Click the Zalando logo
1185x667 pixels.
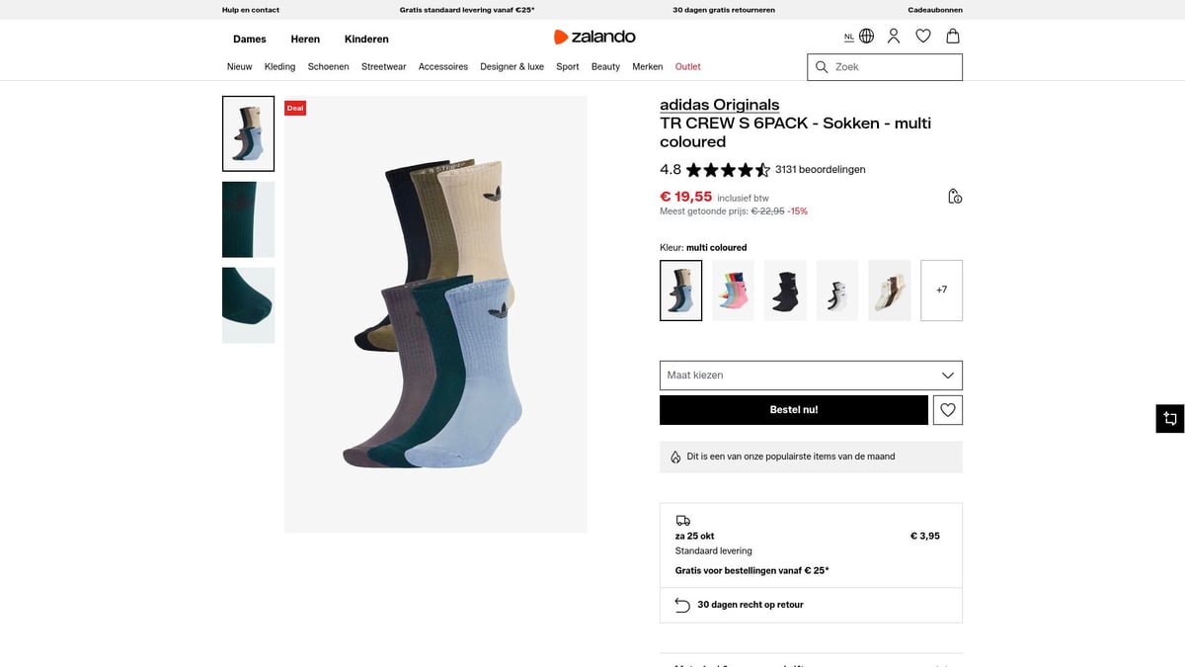pos(594,37)
